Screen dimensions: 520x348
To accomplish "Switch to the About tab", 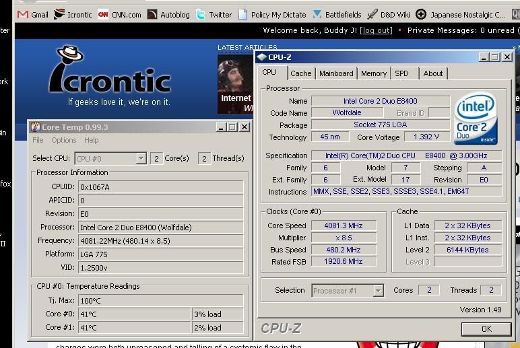I will pyautogui.click(x=433, y=73).
